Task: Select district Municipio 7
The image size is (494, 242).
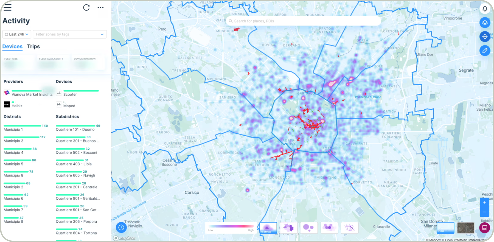Action: [x=16, y=208]
